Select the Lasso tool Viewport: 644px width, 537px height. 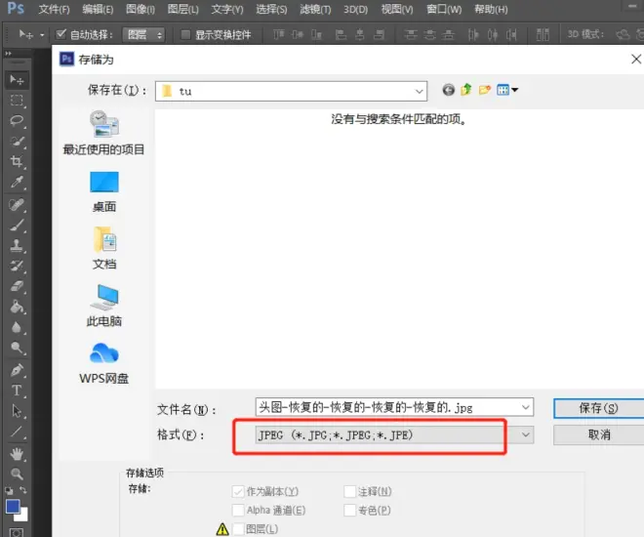coord(17,120)
